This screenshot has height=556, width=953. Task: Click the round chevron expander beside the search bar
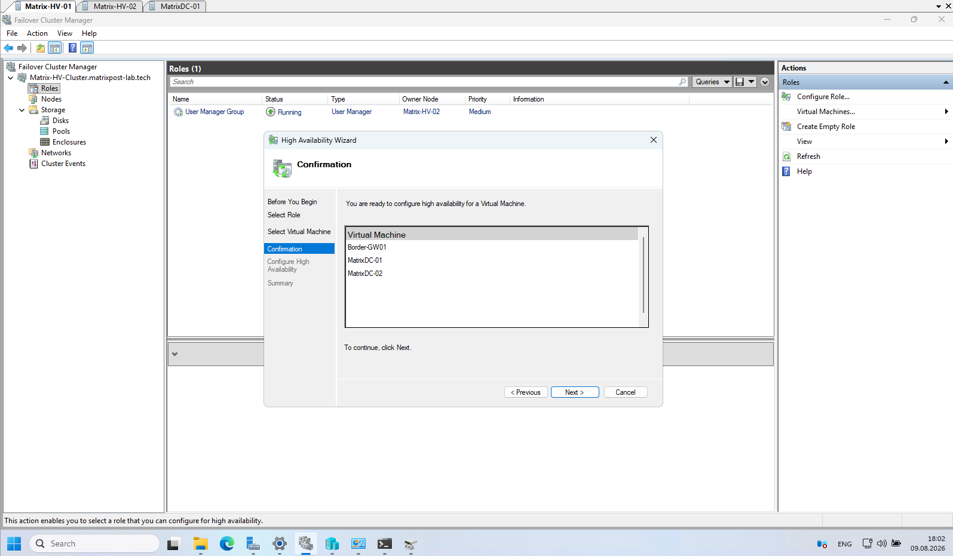coord(765,82)
